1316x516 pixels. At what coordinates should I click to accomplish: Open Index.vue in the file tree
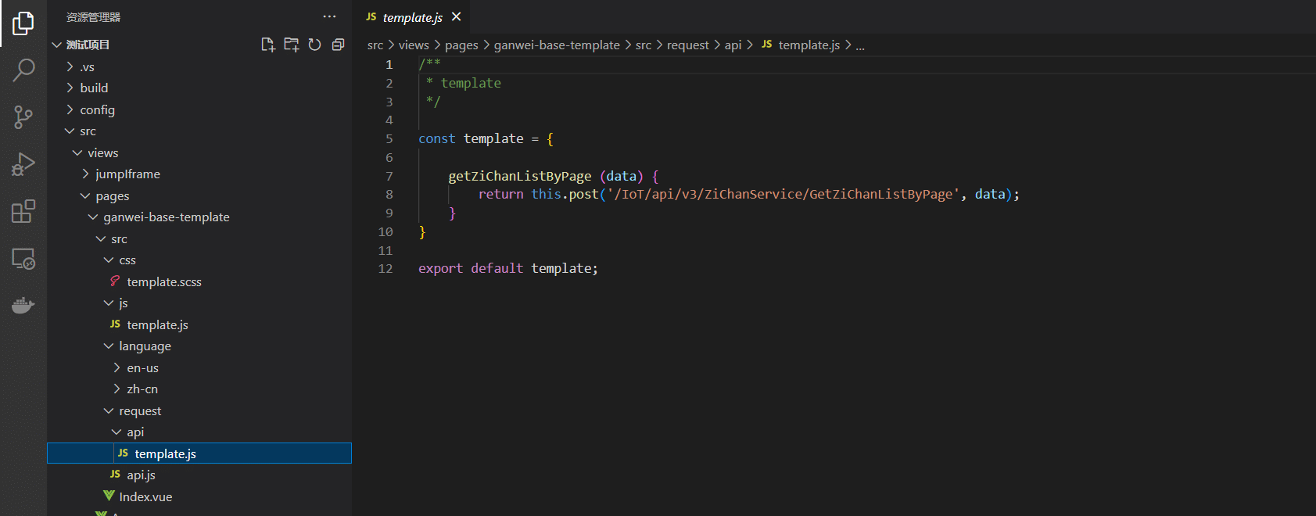point(145,497)
